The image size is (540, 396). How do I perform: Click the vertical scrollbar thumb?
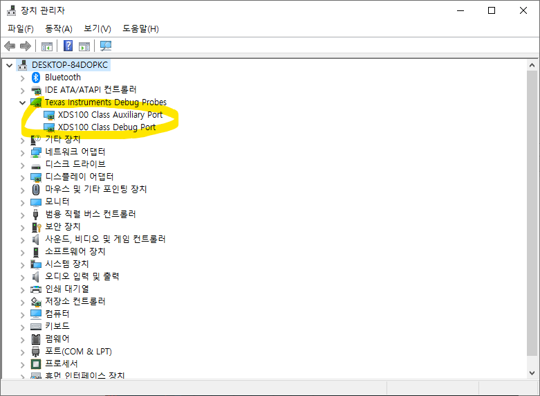tap(532, 213)
